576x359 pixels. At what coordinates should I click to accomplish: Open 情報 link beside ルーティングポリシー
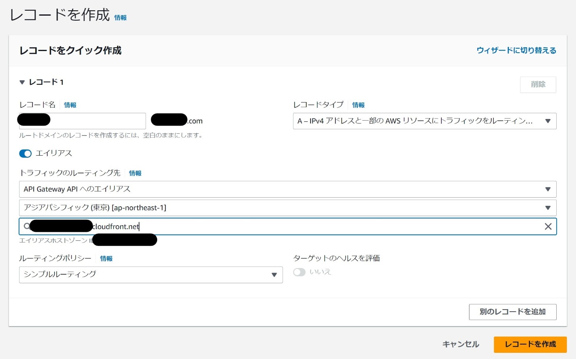106,259
